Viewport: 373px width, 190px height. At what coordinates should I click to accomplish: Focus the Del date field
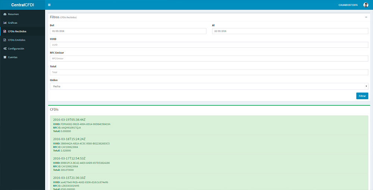128,31
